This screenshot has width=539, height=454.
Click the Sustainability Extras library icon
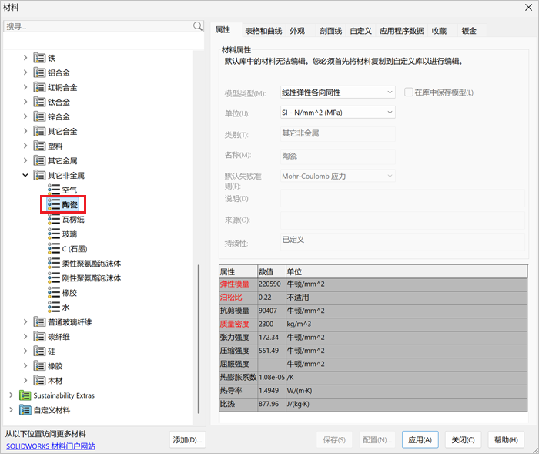(x=25, y=395)
